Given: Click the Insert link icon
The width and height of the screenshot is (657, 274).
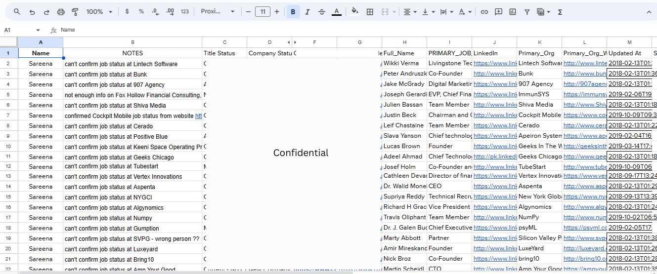Looking at the screenshot, I should 484,12.
